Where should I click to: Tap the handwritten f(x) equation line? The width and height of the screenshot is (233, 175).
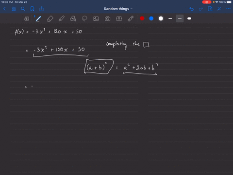(x=49, y=31)
